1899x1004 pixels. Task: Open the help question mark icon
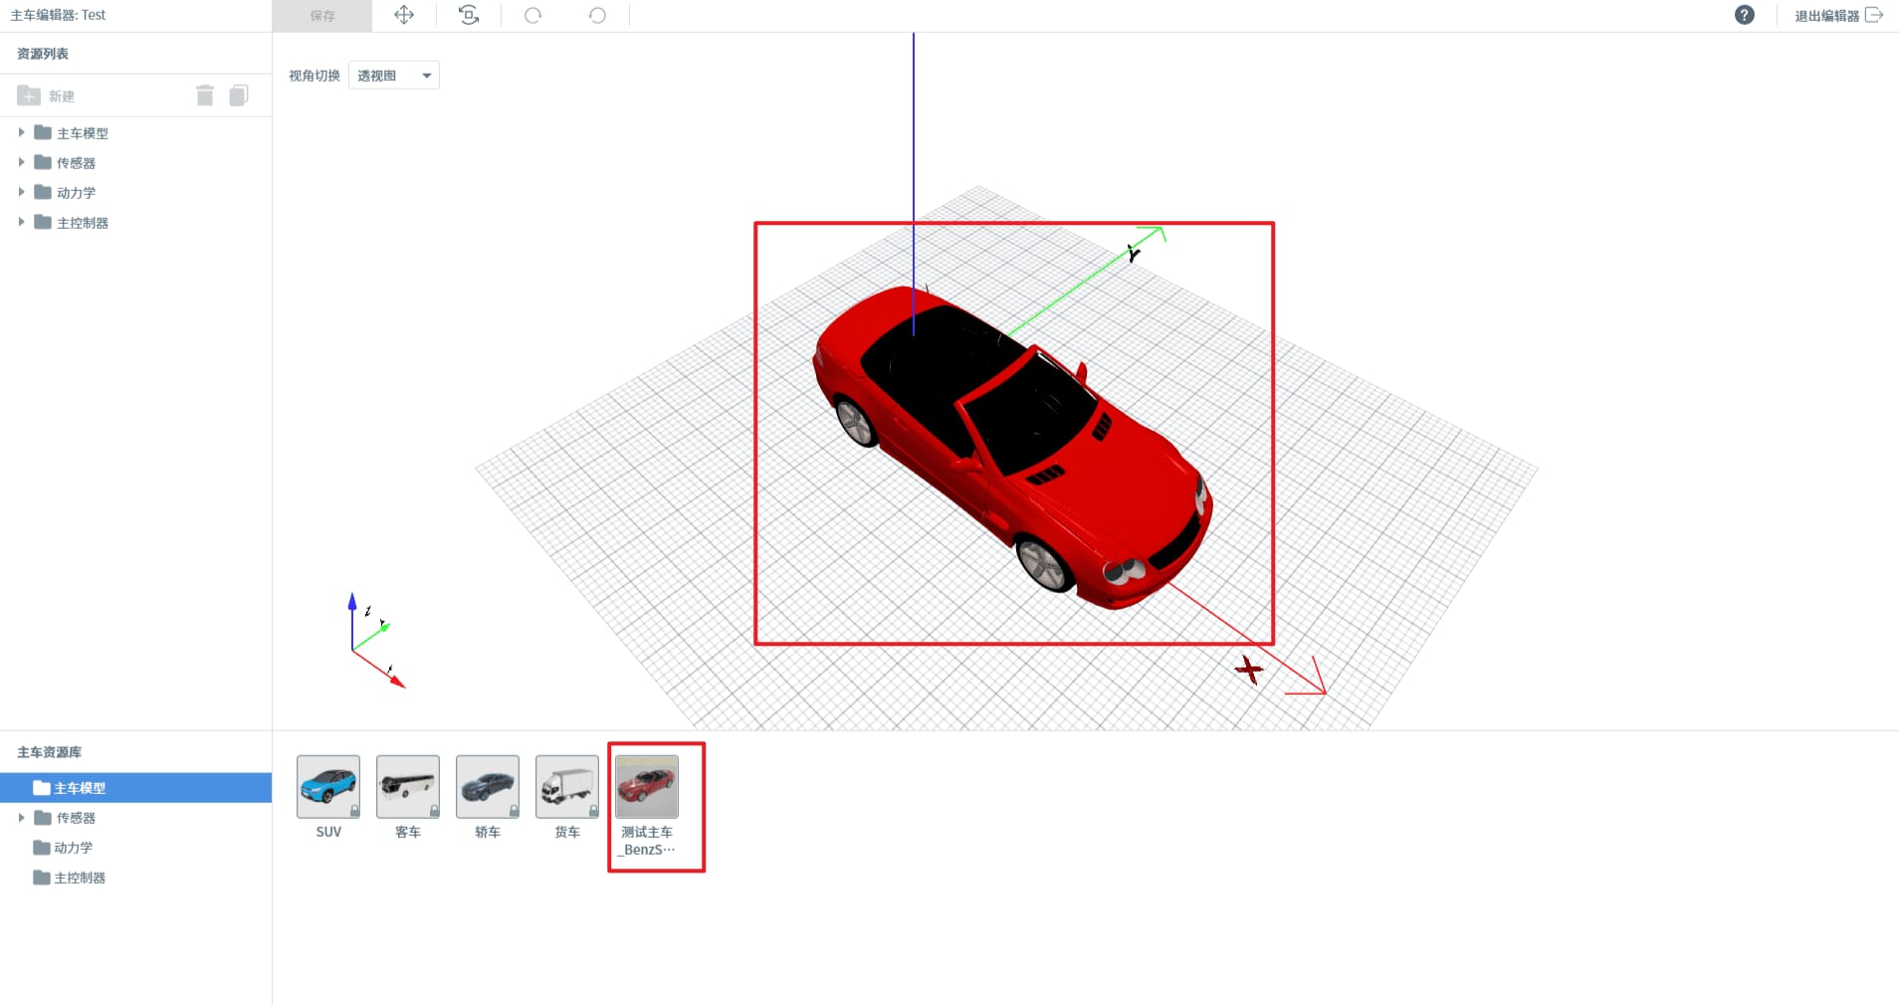pos(1744,15)
